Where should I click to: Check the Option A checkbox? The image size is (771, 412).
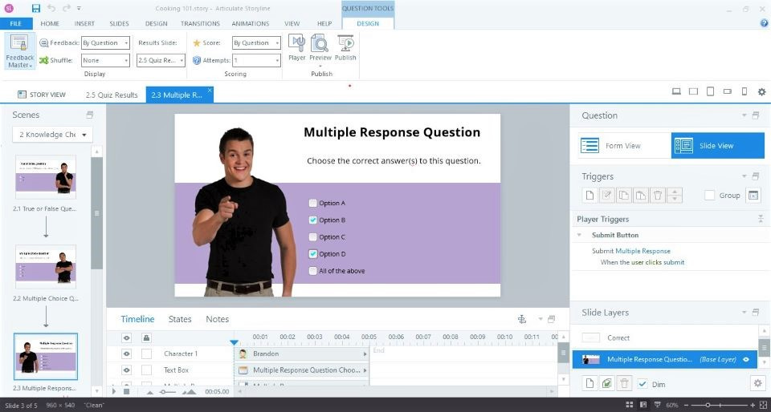[312, 203]
